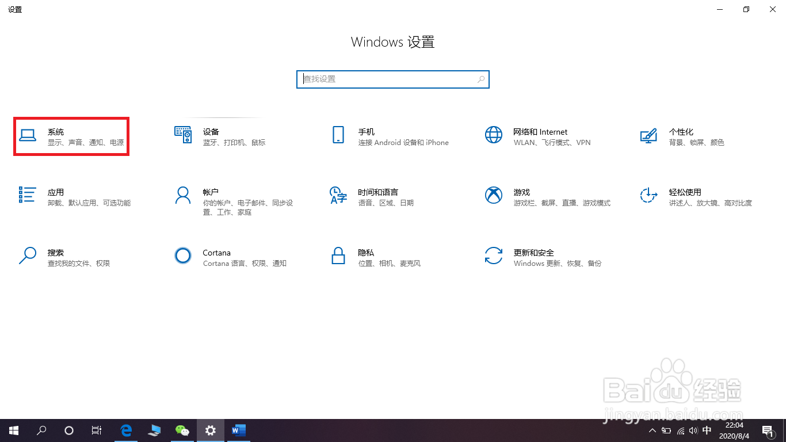Switch the 中 input method indicator

point(707,430)
